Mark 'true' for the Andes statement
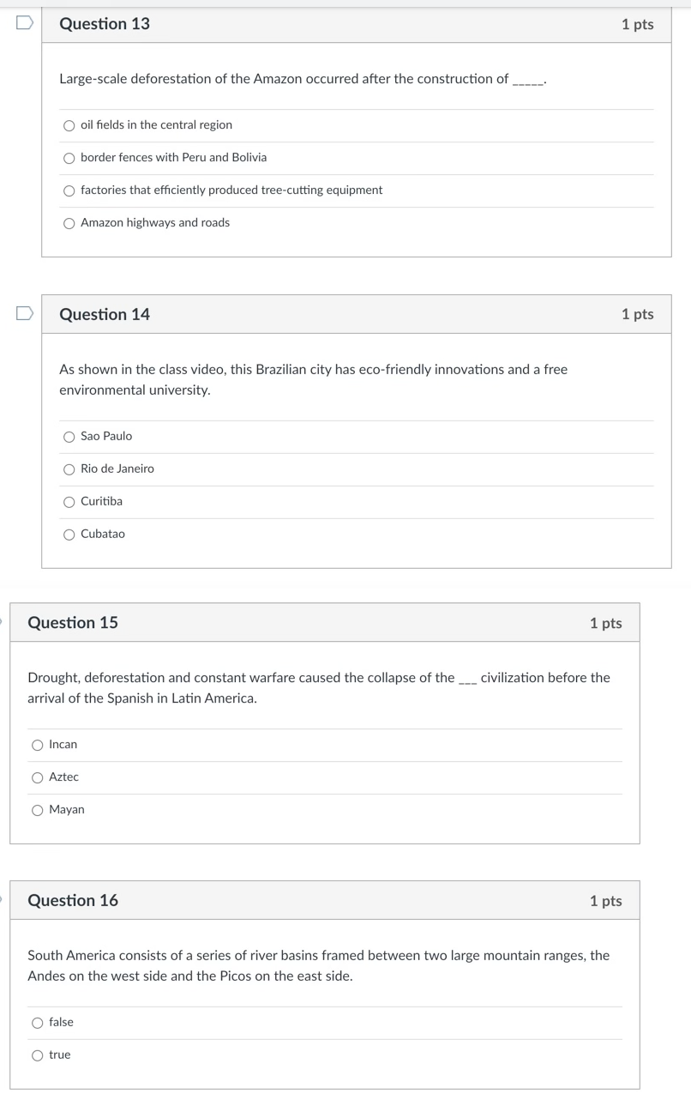The width and height of the screenshot is (691, 1100). tap(38, 1055)
